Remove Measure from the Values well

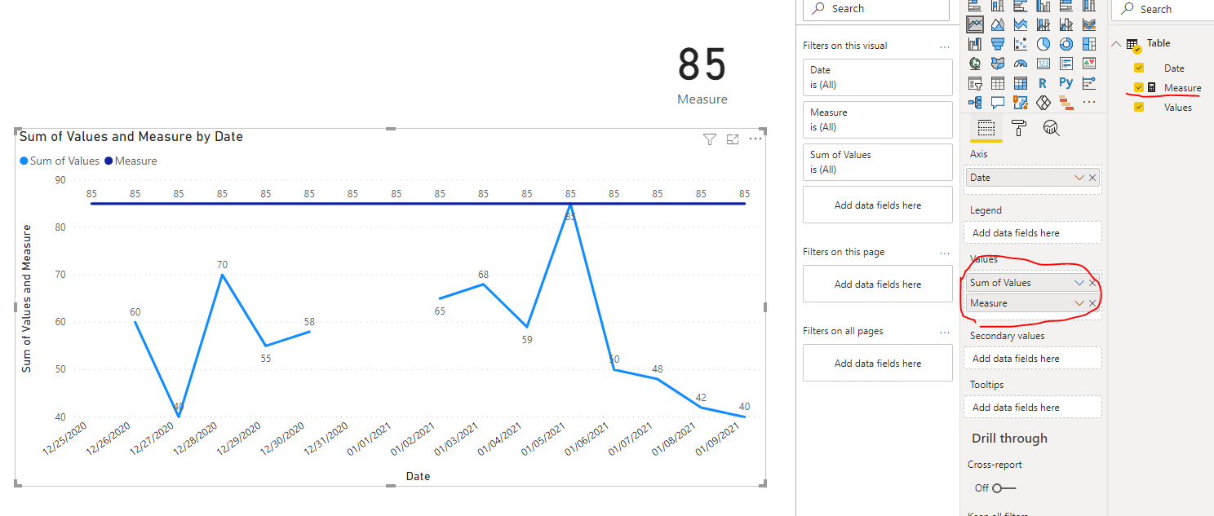click(1092, 303)
